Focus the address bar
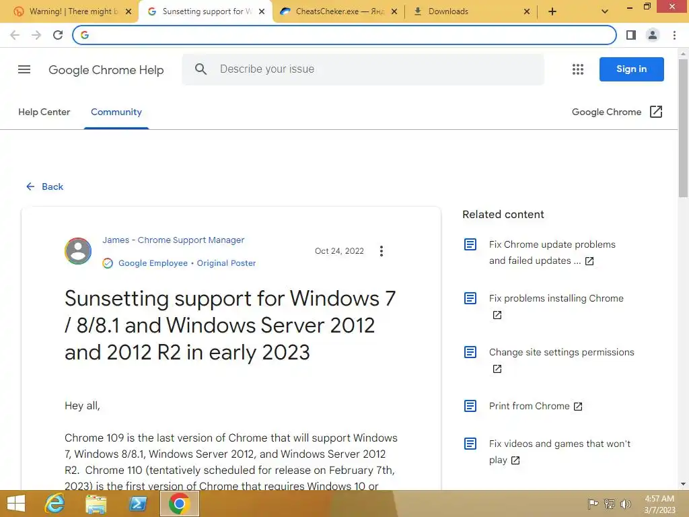The width and height of the screenshot is (689, 517). pyautogui.click(x=344, y=35)
